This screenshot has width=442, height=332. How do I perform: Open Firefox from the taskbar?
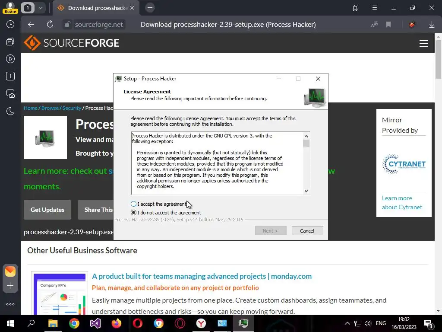pos(117,323)
